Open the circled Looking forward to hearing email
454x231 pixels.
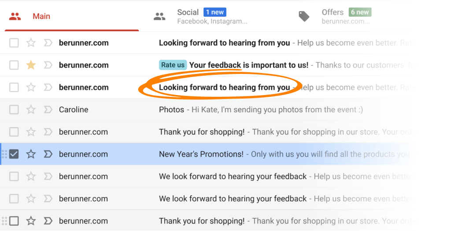(x=224, y=87)
